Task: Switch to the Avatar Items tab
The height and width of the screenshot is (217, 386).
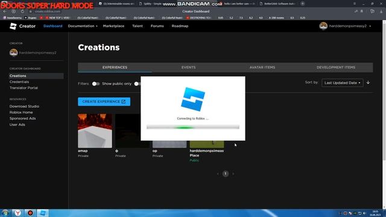Action: (x=262, y=68)
